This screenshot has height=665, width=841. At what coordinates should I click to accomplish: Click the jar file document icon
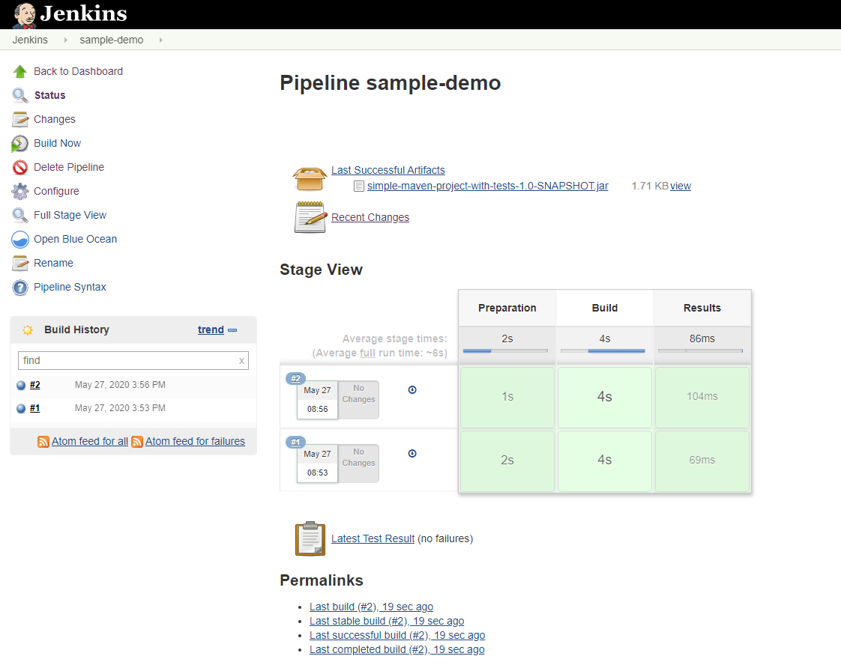359,186
